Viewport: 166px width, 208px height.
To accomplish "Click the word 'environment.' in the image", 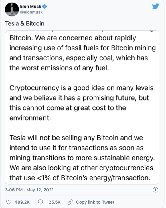I will [30, 118].
